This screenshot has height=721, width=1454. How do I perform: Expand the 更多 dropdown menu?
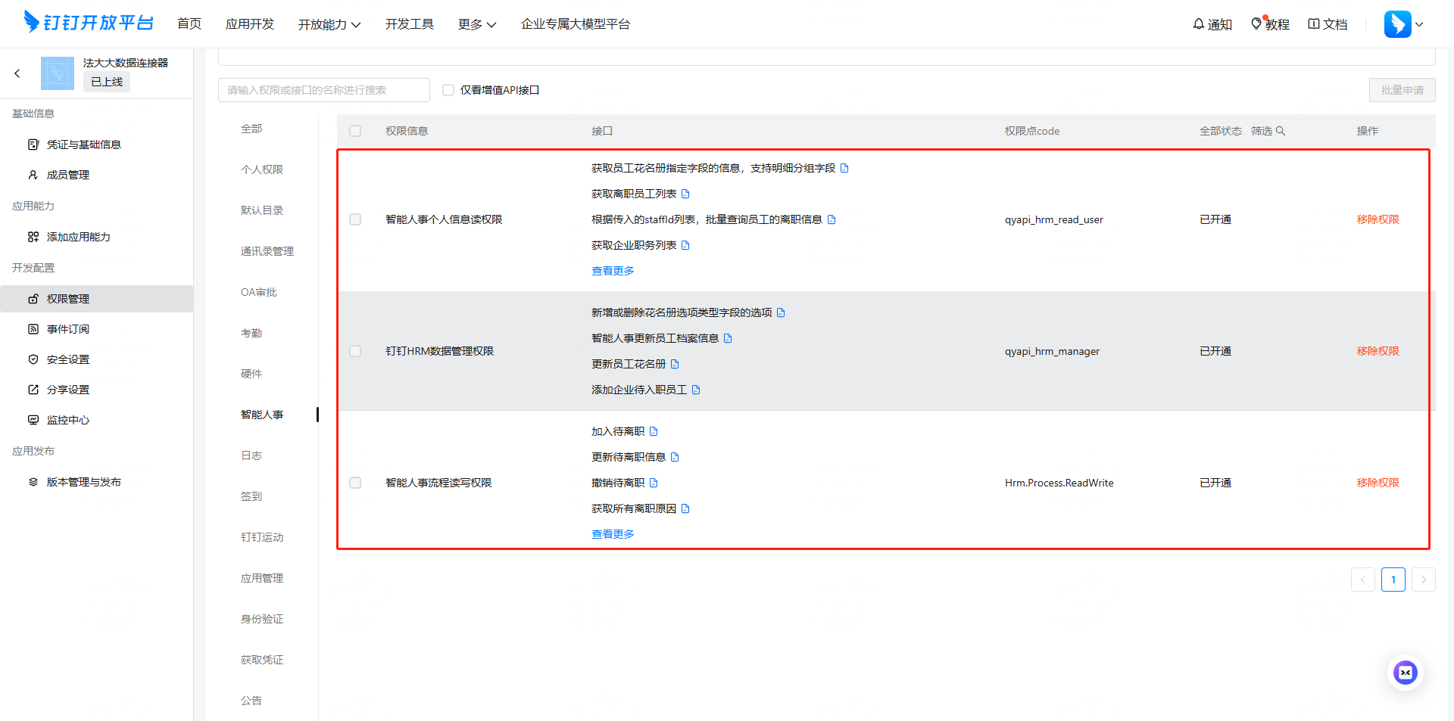pos(477,24)
